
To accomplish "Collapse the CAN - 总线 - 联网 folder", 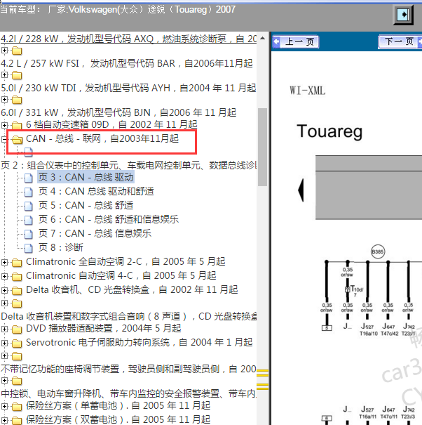I will pos(4,139).
